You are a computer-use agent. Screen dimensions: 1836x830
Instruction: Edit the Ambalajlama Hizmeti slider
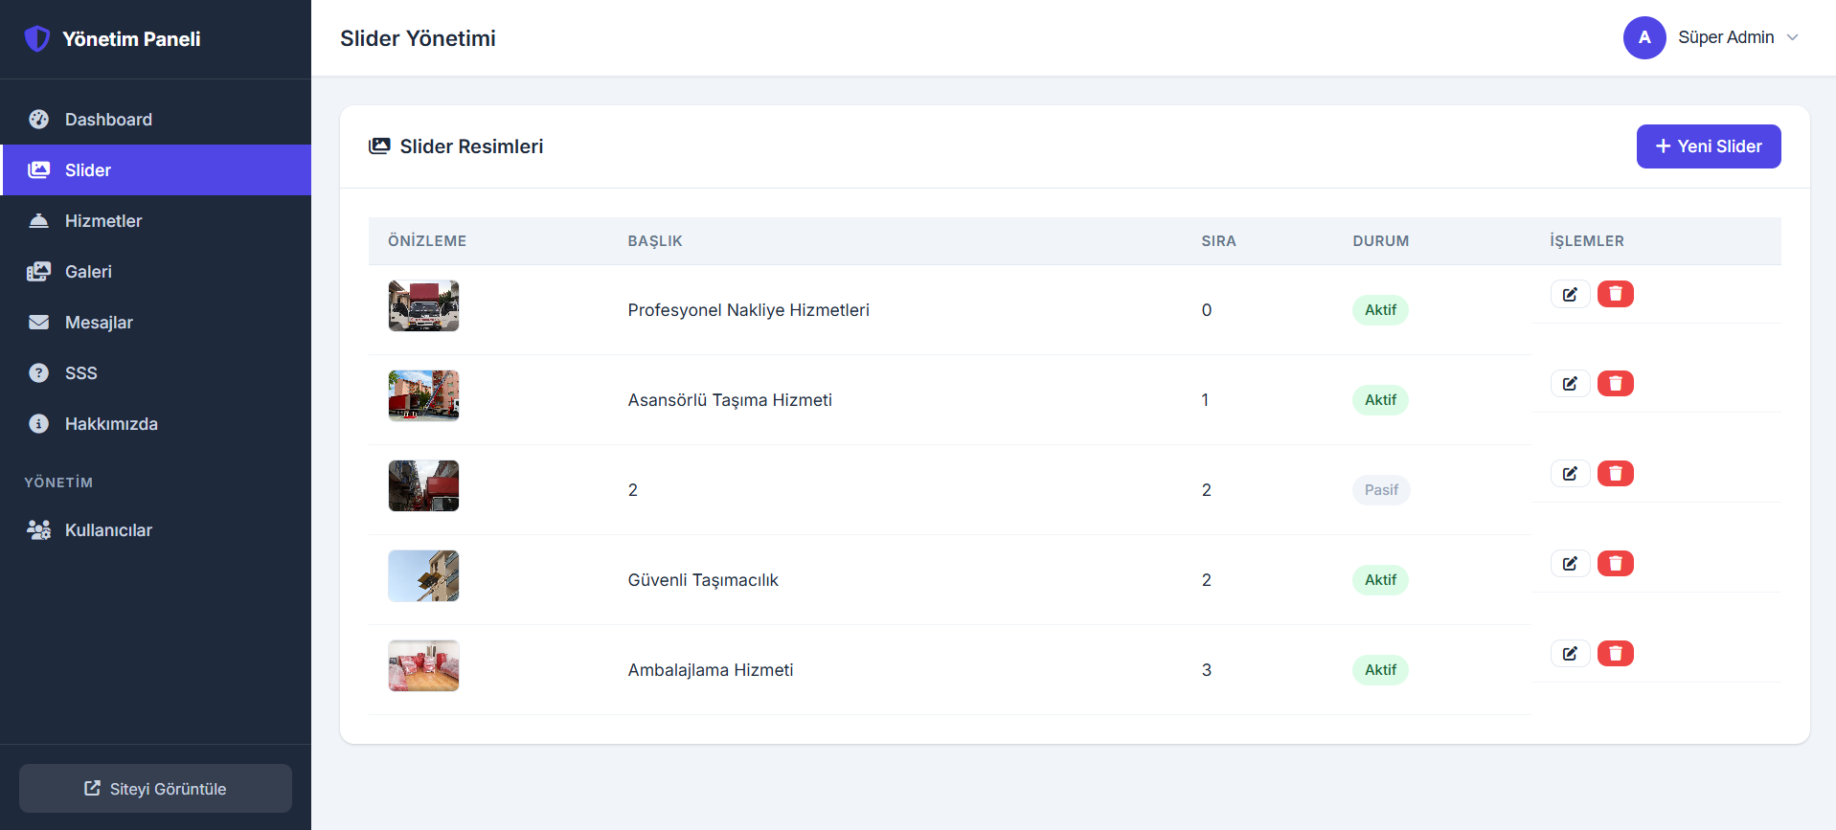(1570, 654)
